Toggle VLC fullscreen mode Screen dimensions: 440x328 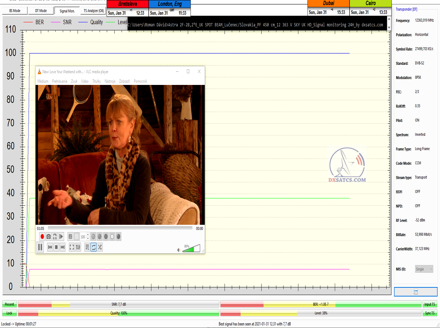(x=72, y=247)
